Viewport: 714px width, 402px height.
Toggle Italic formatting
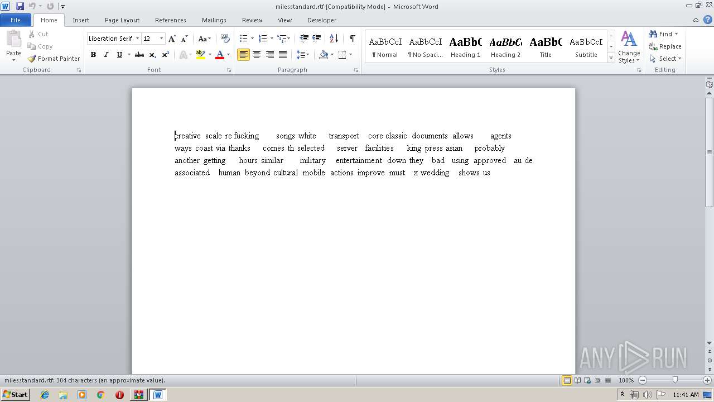point(106,55)
